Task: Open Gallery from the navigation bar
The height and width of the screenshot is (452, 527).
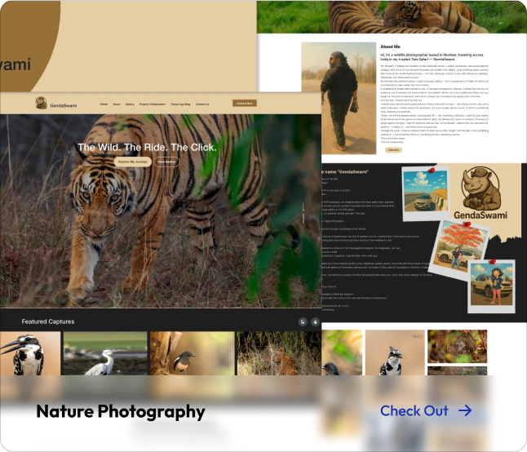Action: (x=130, y=104)
